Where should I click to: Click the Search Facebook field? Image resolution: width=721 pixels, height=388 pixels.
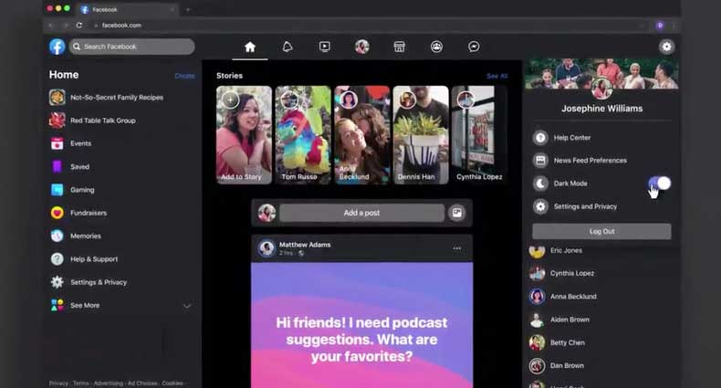(132, 47)
